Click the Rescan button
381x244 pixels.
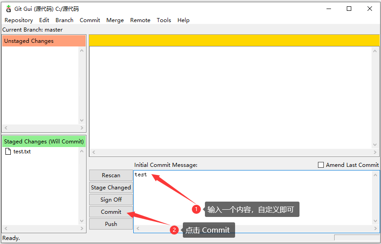coord(111,175)
